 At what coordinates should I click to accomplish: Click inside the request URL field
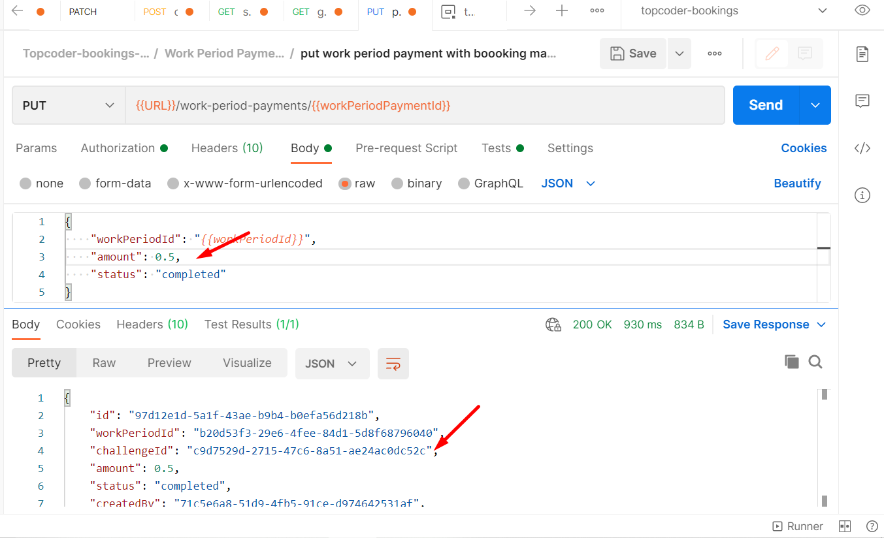click(425, 104)
